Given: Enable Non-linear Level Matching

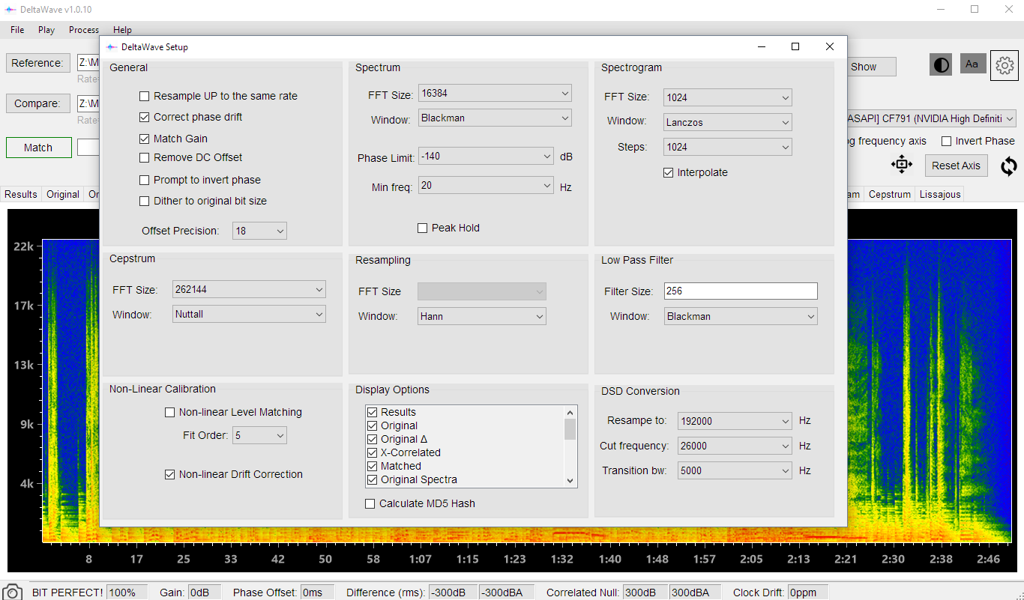Looking at the screenshot, I should point(169,412).
